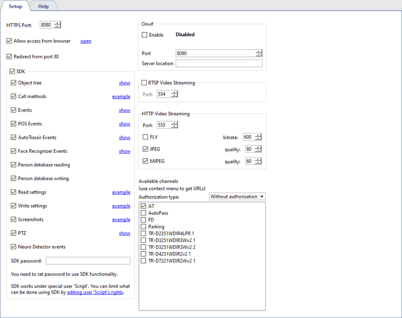Open Call methods example link

tap(121, 97)
